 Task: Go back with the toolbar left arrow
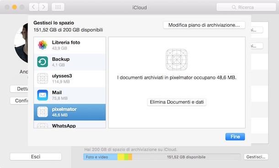(x=34, y=7)
